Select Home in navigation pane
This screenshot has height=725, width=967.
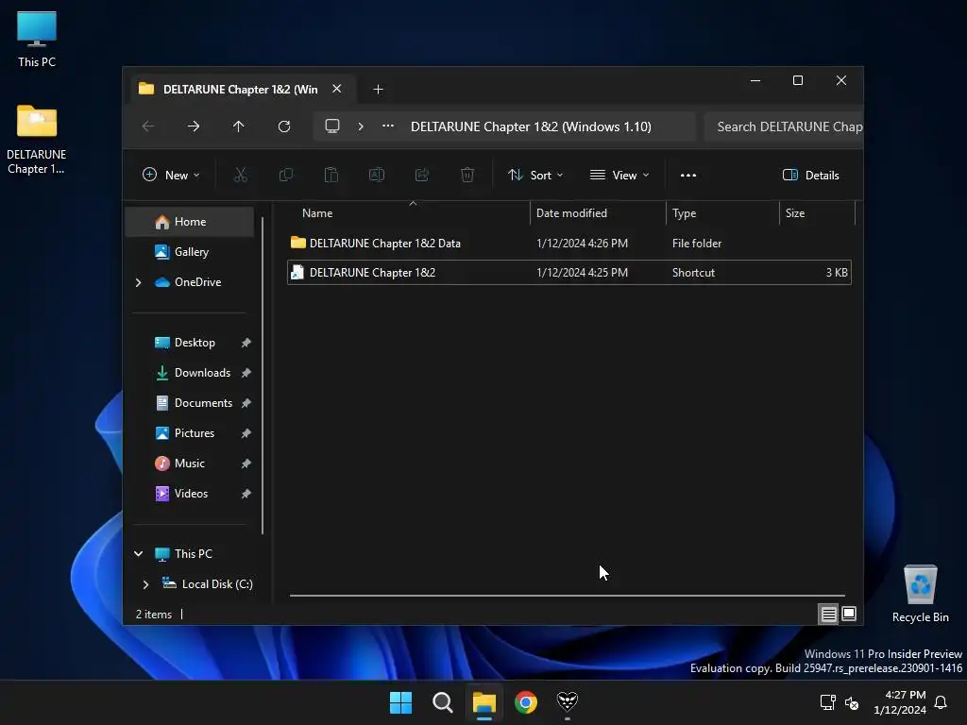coord(190,221)
